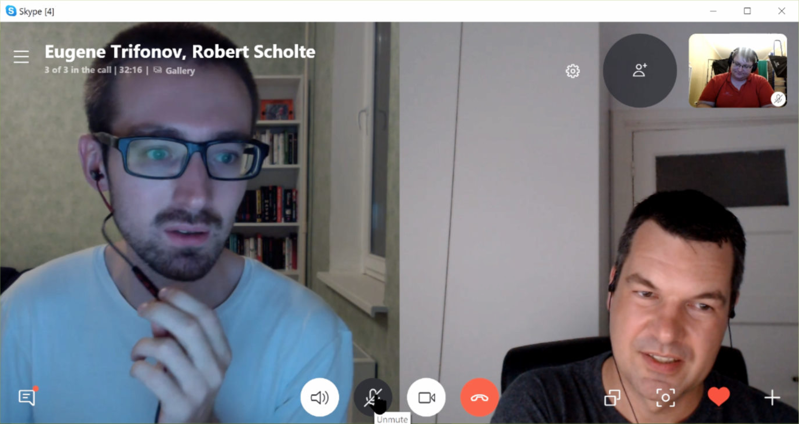End the call with the red hang-up button
The height and width of the screenshot is (424, 799).
480,398
